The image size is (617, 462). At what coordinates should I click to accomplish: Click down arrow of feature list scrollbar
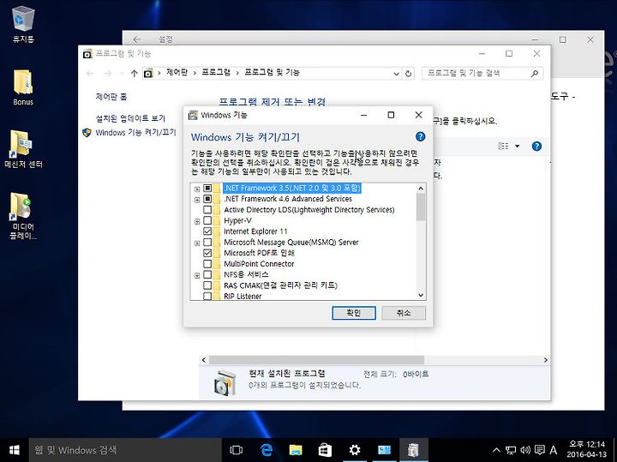pyautogui.click(x=421, y=295)
